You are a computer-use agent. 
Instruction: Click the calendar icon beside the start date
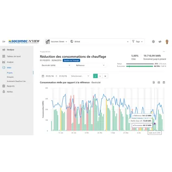43,76
